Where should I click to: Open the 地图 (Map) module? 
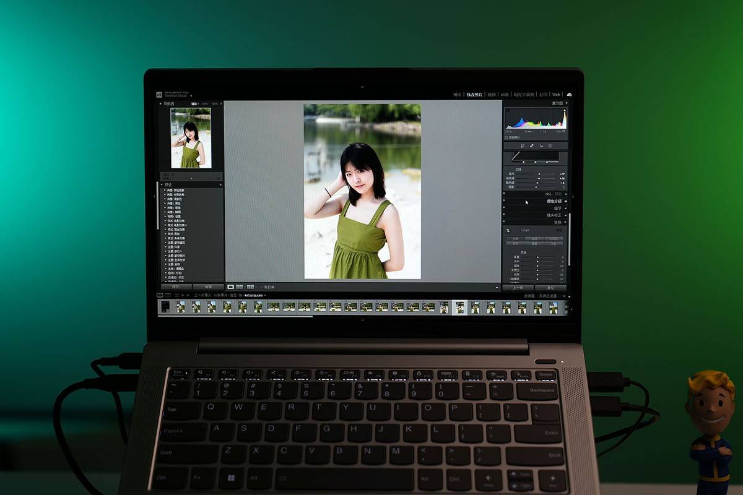click(492, 95)
